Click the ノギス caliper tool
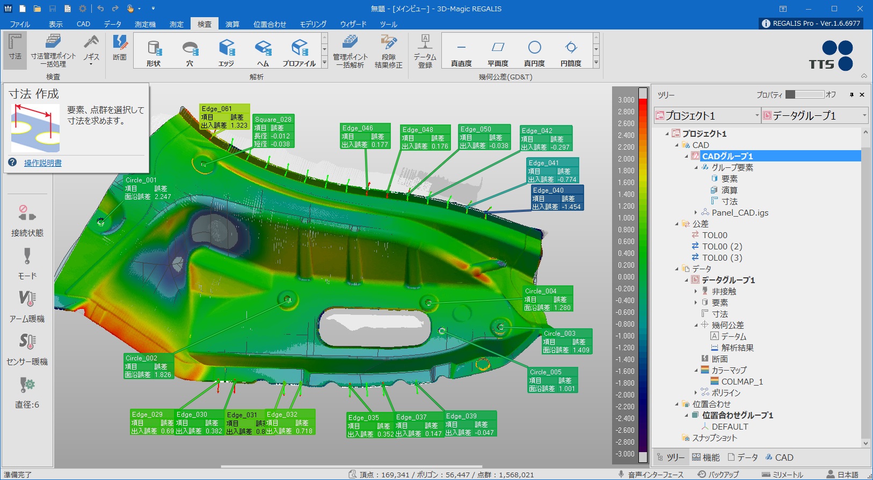The width and height of the screenshot is (873, 480). pos(91,50)
